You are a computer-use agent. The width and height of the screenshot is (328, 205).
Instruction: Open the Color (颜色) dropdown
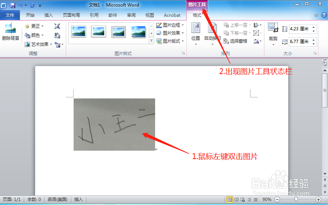click(34, 35)
